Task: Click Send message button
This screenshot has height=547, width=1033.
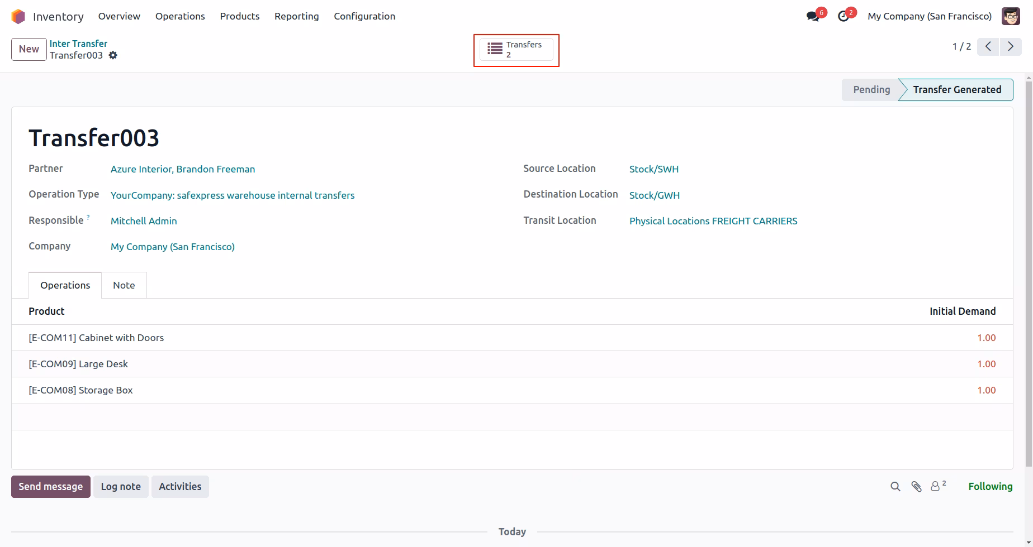Action: [x=51, y=487]
